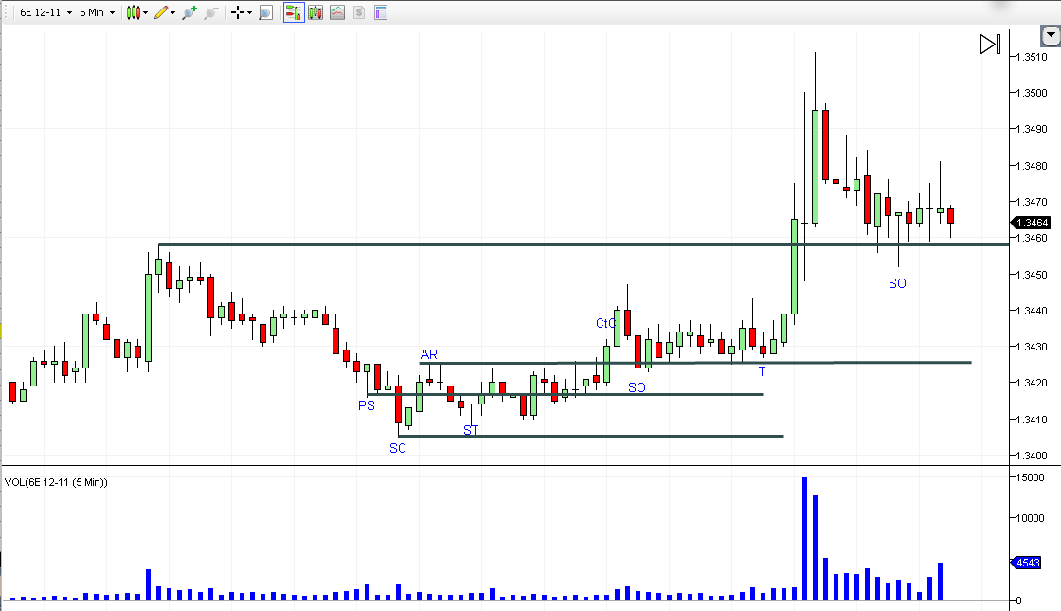Image resolution: width=1061 pixels, height=611 pixels.
Task: Open the zoom frame magnifier tool
Action: tap(265, 12)
